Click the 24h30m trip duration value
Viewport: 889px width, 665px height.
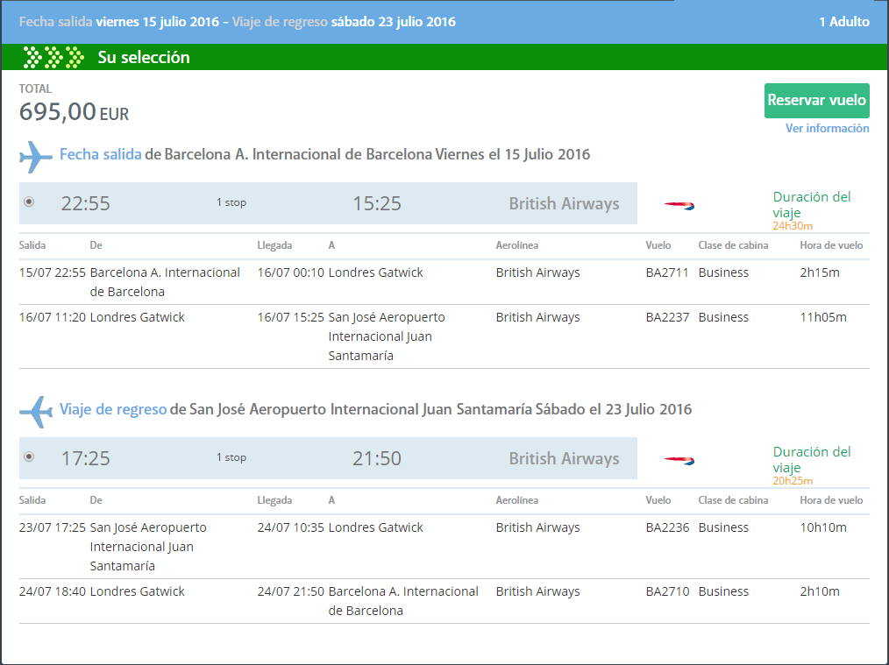[x=793, y=226]
